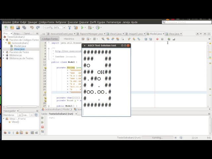Click the Next Bookmark editor icon
This screenshot has width=212, height=159.
click(x=134, y=39)
